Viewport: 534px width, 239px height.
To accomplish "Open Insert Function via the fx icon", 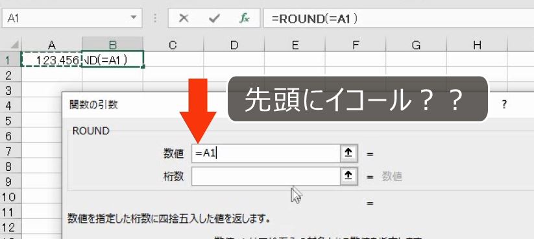I will tap(244, 18).
